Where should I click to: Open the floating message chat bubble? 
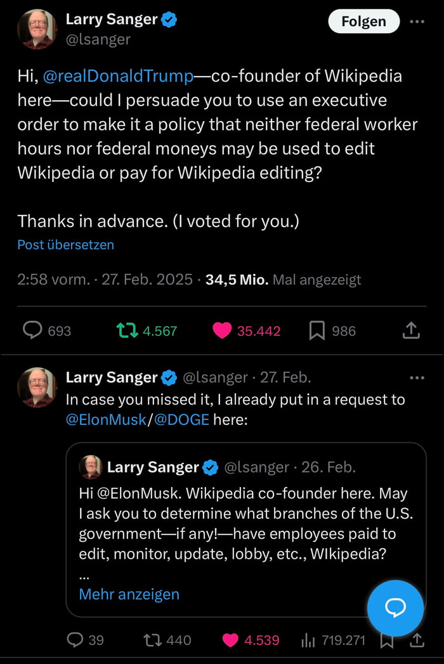point(395,608)
